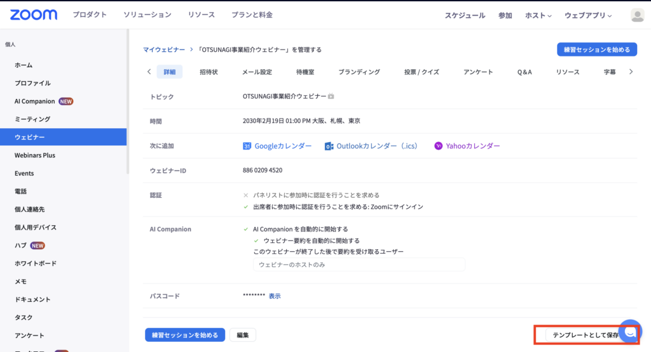
Task: Click the Zoom logo
Action: pyautogui.click(x=34, y=15)
